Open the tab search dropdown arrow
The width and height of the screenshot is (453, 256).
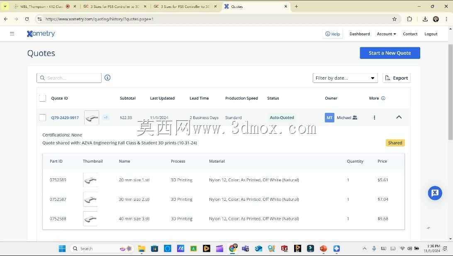tap(5, 6)
